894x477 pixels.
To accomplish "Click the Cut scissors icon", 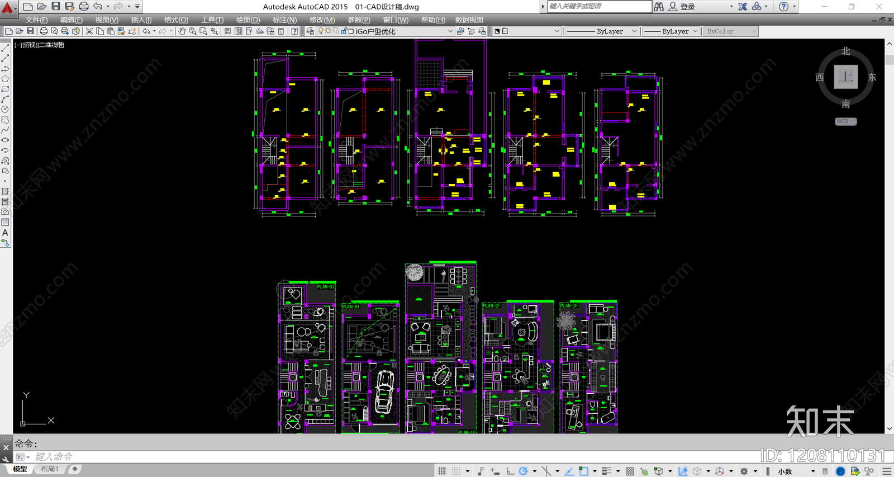I will pos(89,31).
